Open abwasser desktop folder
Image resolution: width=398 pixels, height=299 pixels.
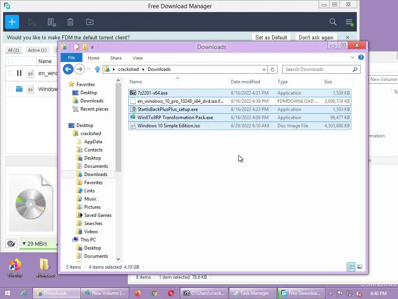tap(45, 267)
